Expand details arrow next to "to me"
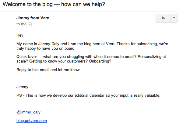 (x=30, y=24)
